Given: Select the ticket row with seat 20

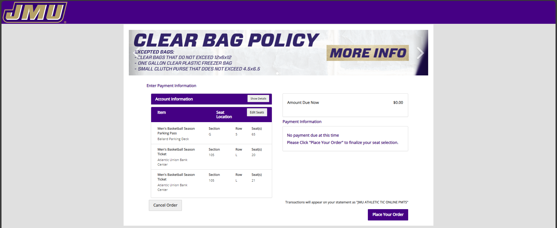Looking at the screenshot, I should click(211, 157).
